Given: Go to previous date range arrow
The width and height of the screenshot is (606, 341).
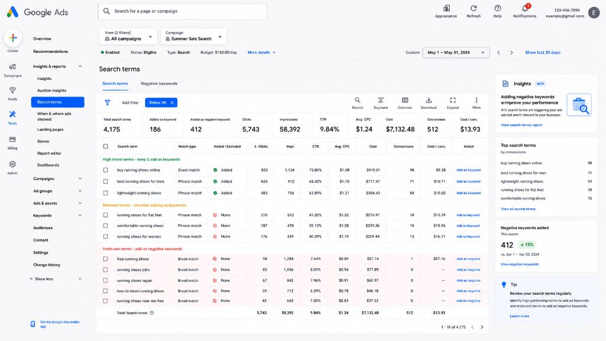Looking at the screenshot, I should (498, 53).
